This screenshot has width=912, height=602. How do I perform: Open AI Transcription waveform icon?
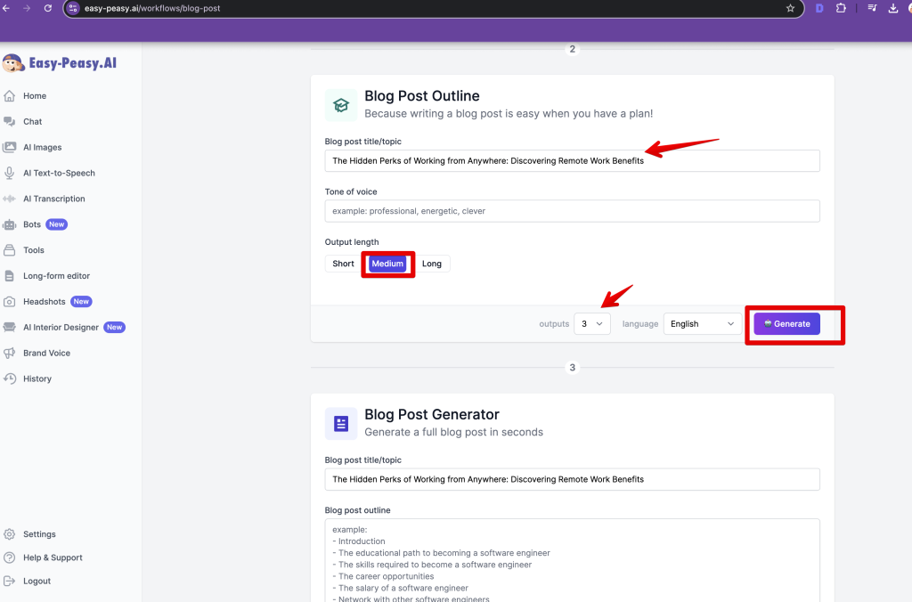coord(10,199)
